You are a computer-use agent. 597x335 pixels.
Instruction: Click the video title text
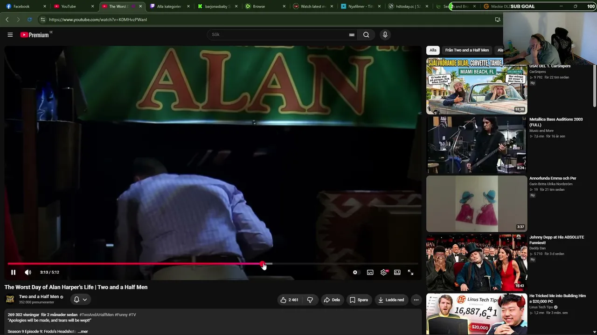(76, 287)
